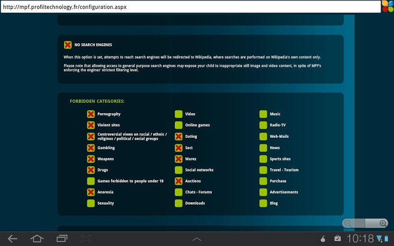Zoom in with the plus magnifier
394x246 pixels.
pyautogui.click(x=383, y=223)
